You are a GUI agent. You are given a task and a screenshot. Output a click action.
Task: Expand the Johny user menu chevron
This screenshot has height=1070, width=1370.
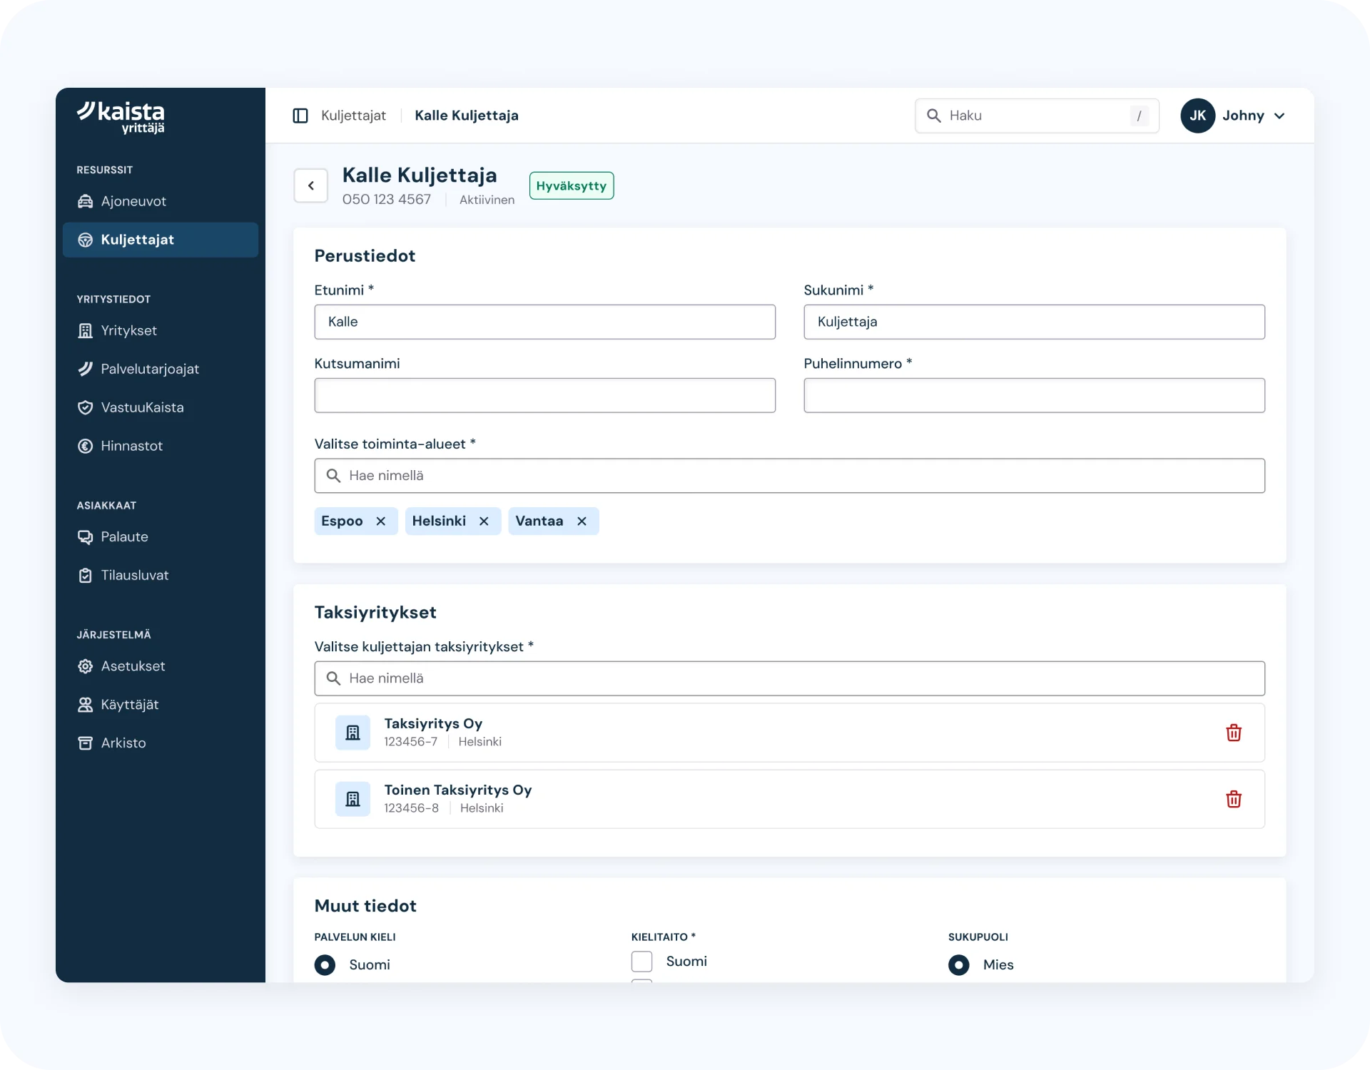coord(1279,116)
